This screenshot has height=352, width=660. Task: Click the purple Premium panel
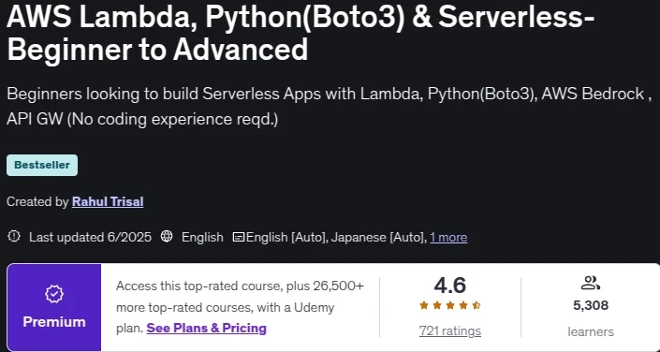click(54, 307)
